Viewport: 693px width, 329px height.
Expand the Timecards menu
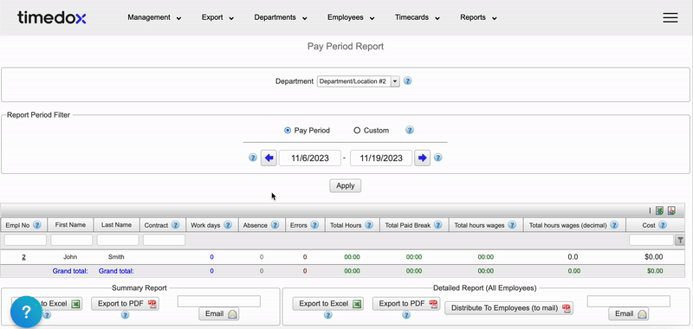pos(418,17)
